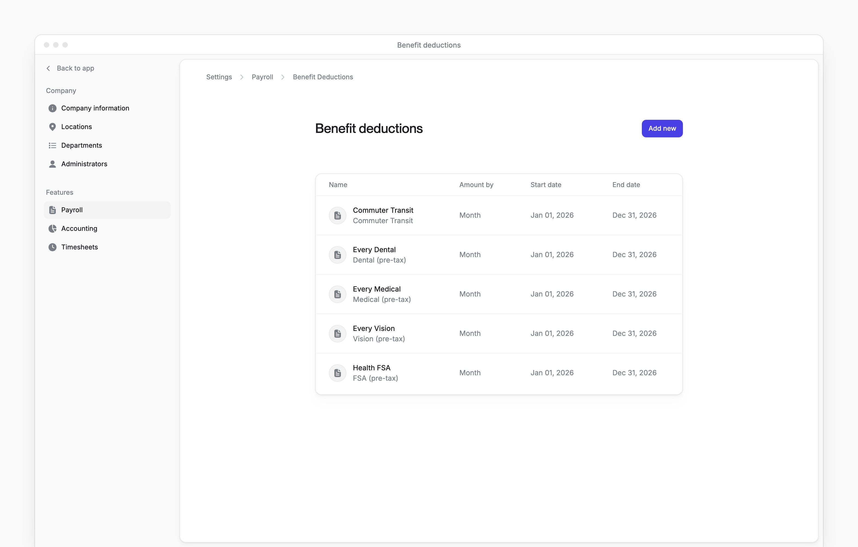Open Settings breadcrumb link

[x=219, y=77]
